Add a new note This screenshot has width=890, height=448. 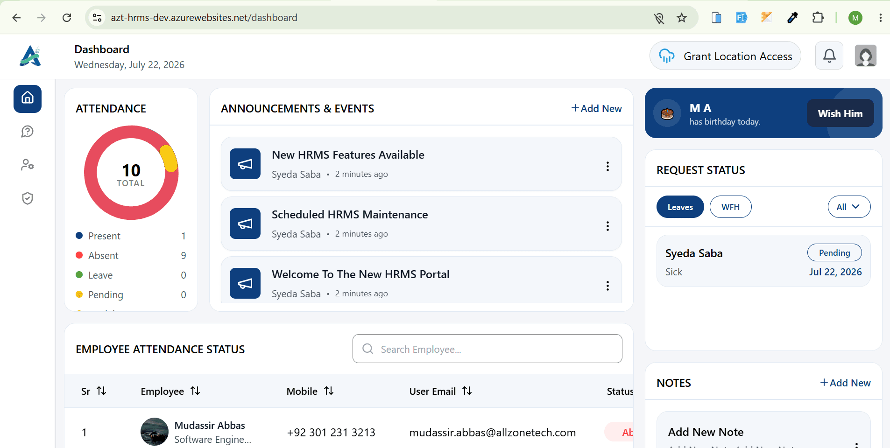[x=845, y=383]
